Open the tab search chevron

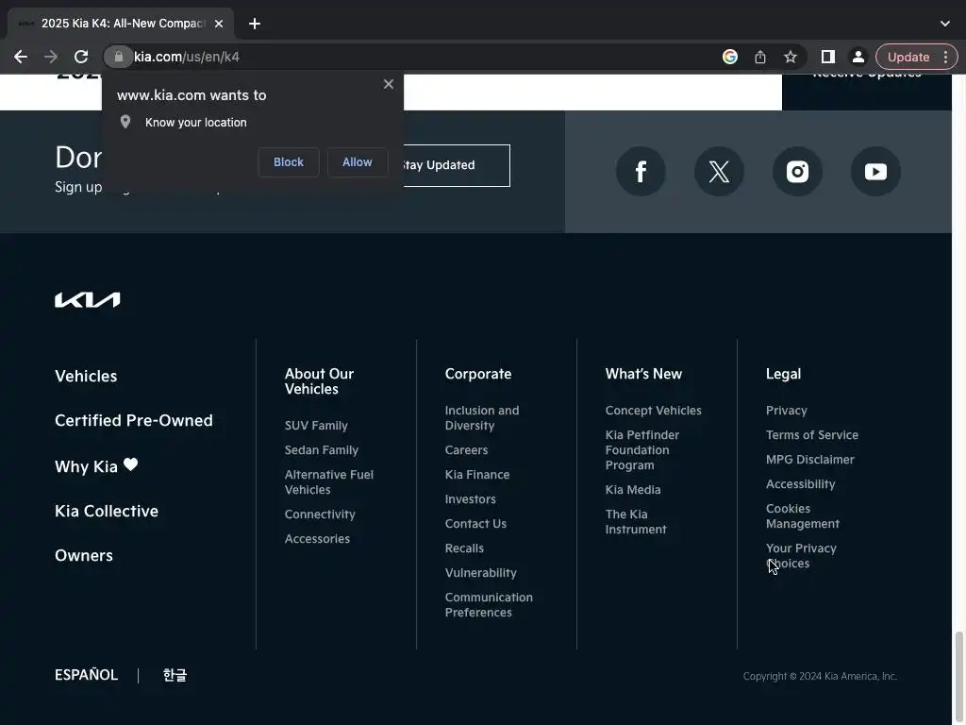945,24
